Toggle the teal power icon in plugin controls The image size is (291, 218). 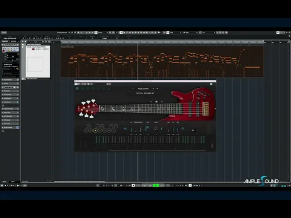pyautogui.click(x=182, y=128)
